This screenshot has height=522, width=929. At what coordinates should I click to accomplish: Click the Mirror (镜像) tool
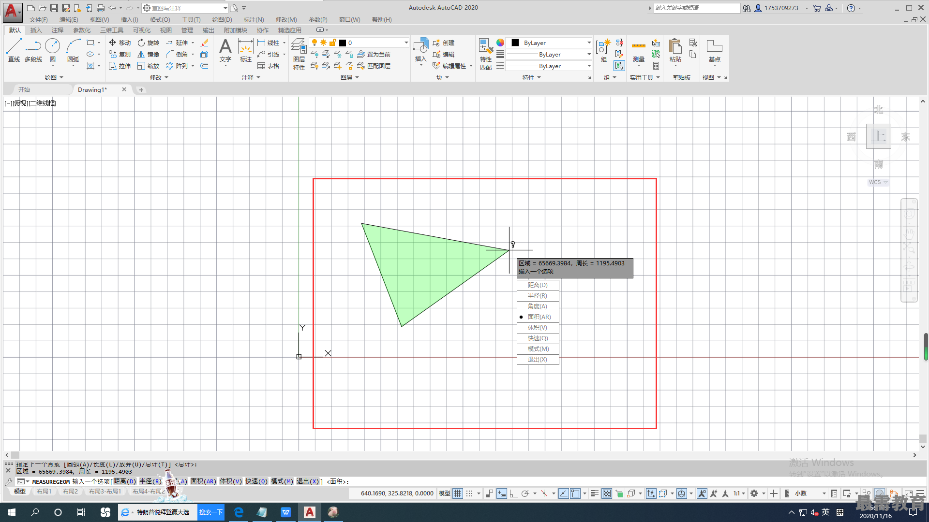(x=148, y=54)
